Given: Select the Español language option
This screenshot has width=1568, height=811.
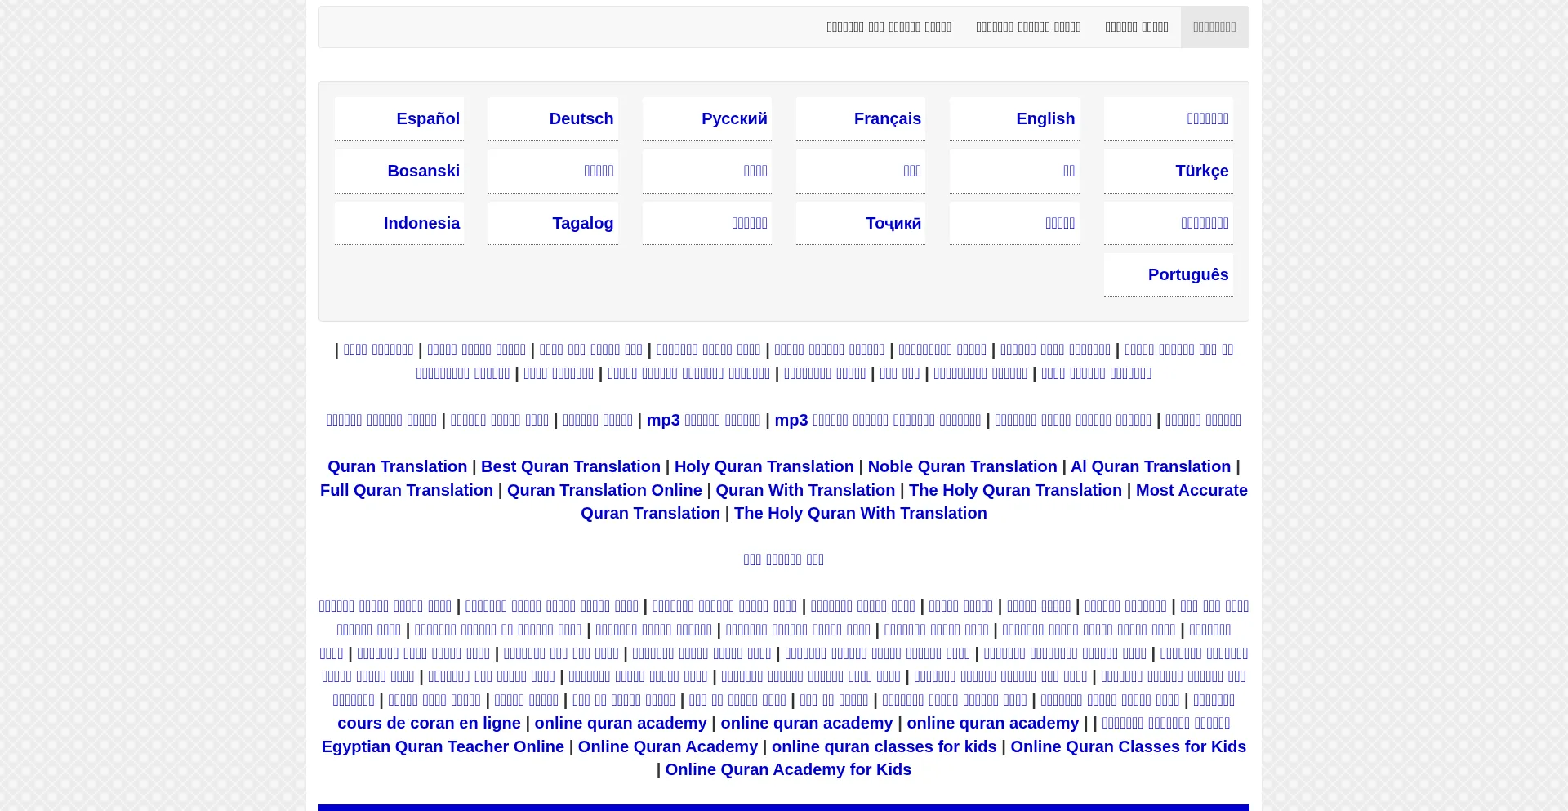Looking at the screenshot, I should [x=427, y=118].
